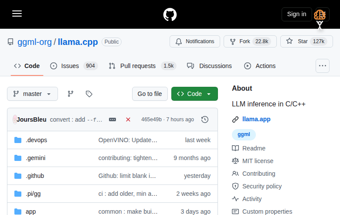340x215 pixels.
Task: Open JoursBleu author link
Action: (32, 119)
